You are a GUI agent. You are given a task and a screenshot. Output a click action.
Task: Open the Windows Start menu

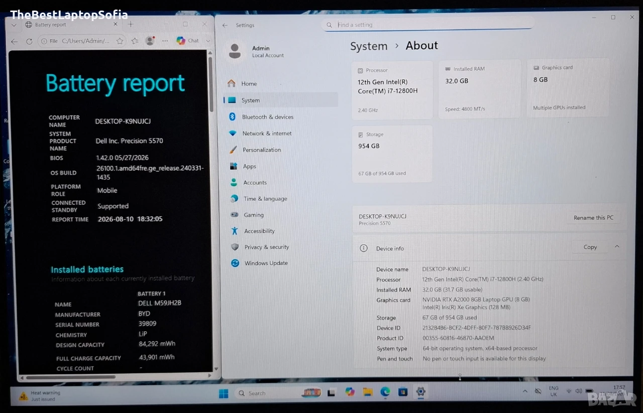click(x=224, y=393)
